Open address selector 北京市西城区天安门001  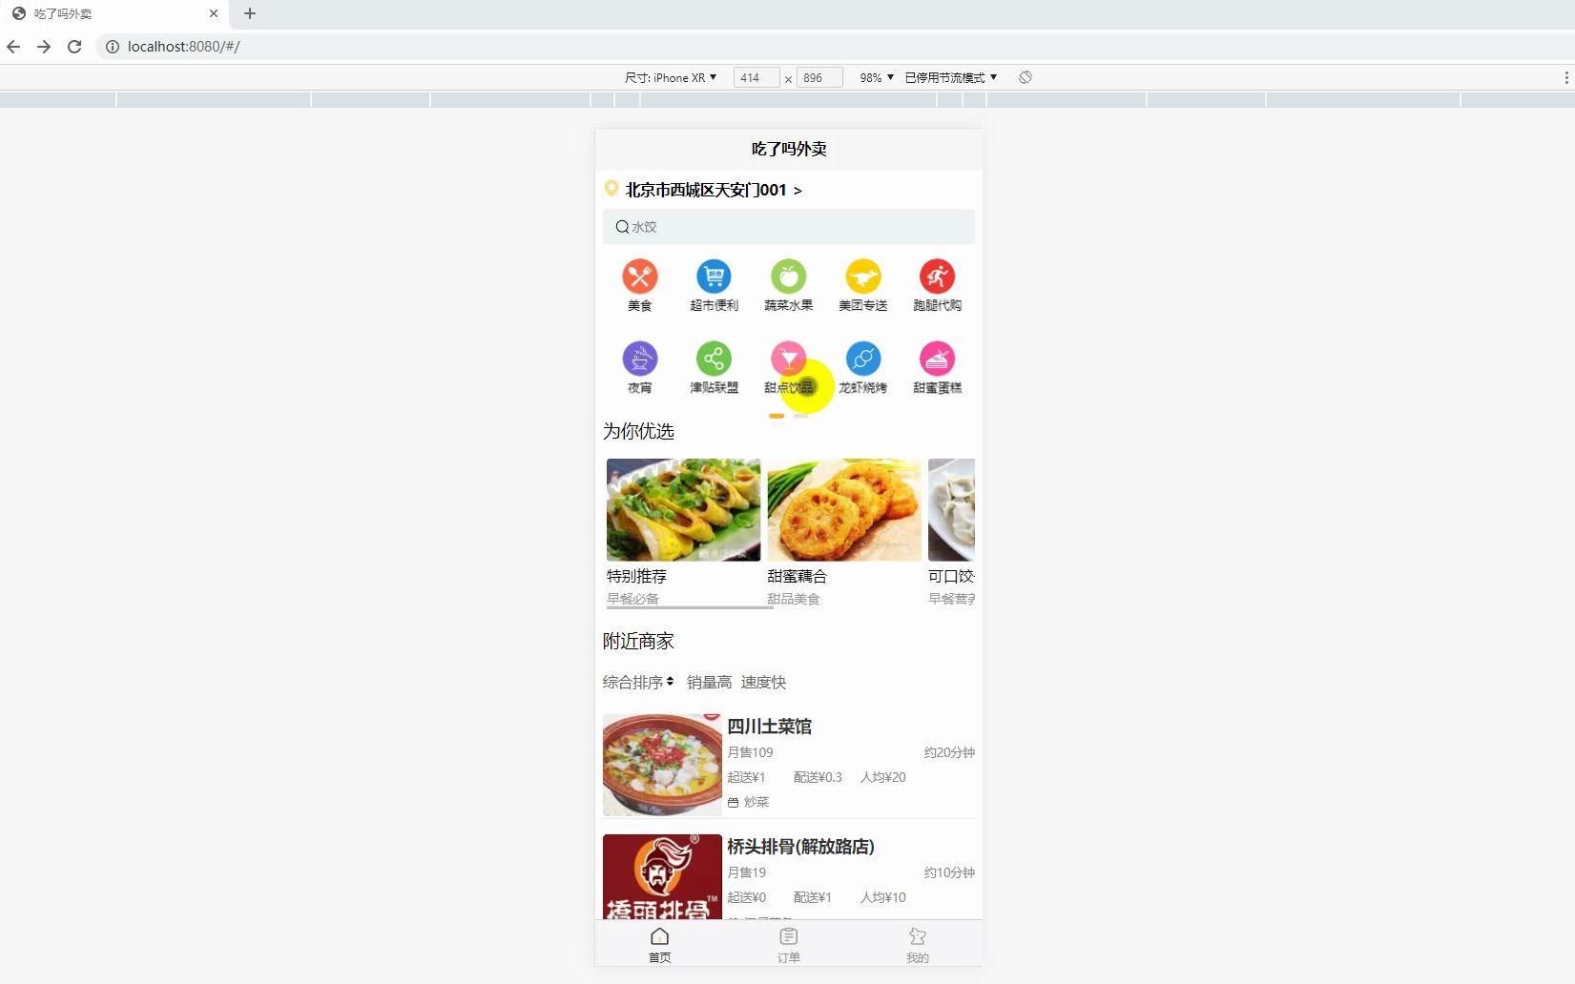click(x=714, y=190)
